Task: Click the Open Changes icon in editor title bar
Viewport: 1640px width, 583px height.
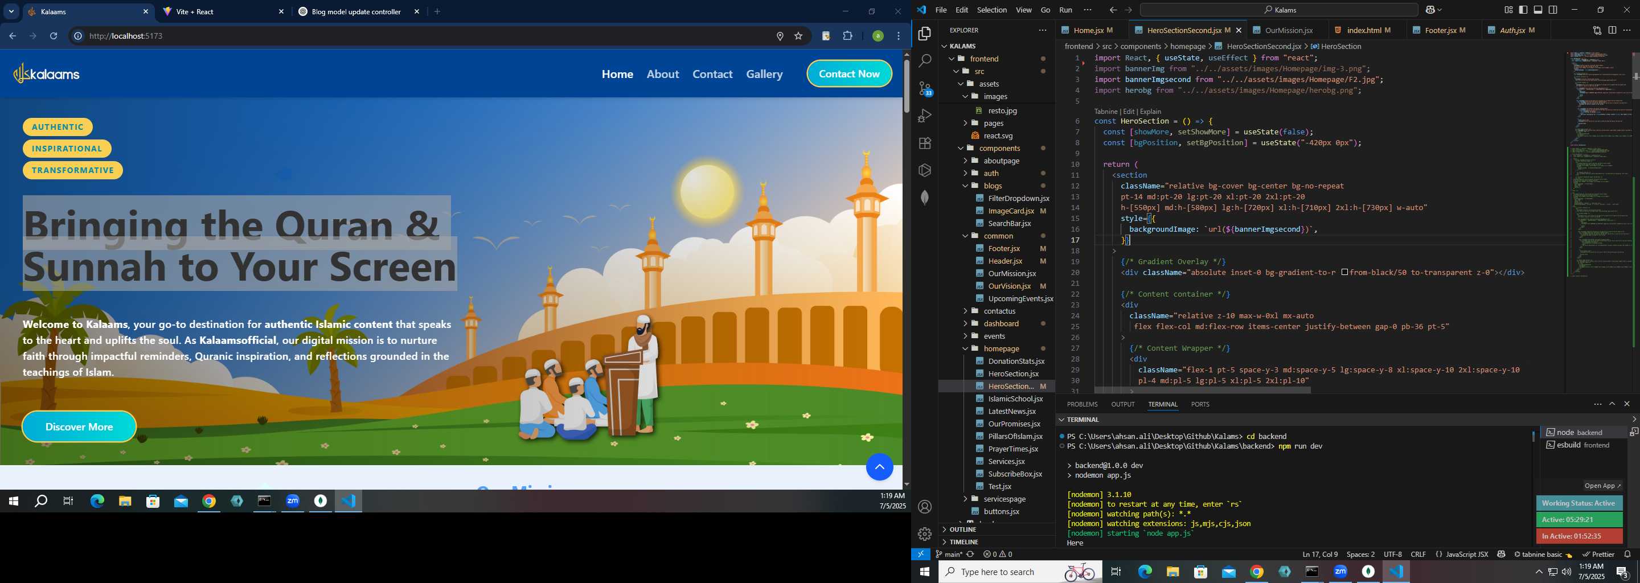Action: pyautogui.click(x=1597, y=30)
